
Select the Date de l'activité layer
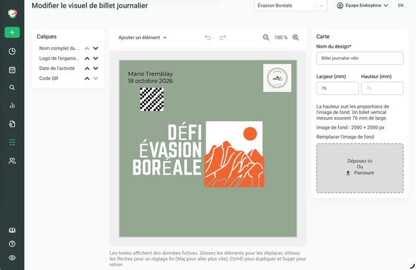coord(57,68)
